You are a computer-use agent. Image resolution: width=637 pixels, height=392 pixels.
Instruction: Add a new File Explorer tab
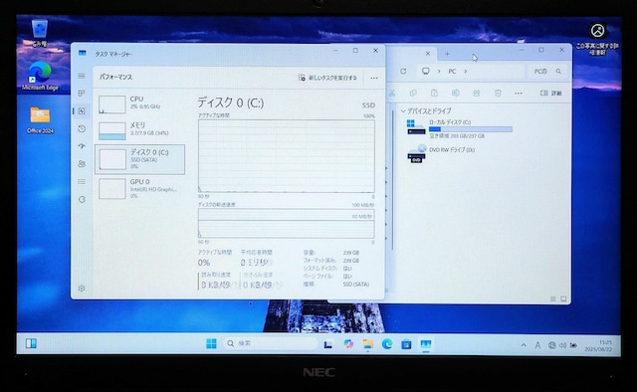point(447,53)
